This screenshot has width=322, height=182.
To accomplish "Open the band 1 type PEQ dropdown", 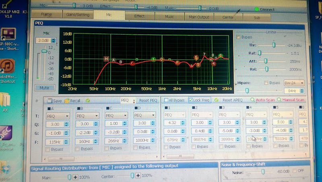I will 175,115.
